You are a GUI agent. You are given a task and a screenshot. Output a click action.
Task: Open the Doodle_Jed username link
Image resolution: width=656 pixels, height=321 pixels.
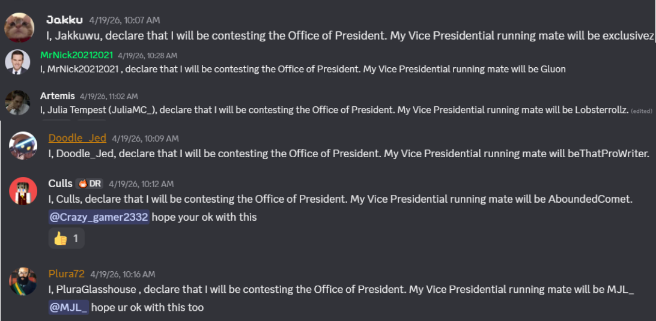click(x=77, y=138)
